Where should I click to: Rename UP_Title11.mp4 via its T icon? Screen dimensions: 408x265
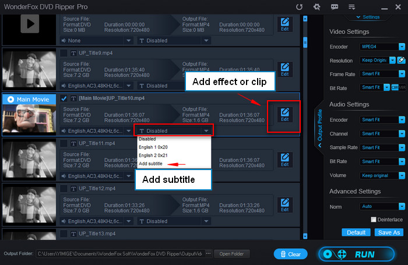point(73,143)
